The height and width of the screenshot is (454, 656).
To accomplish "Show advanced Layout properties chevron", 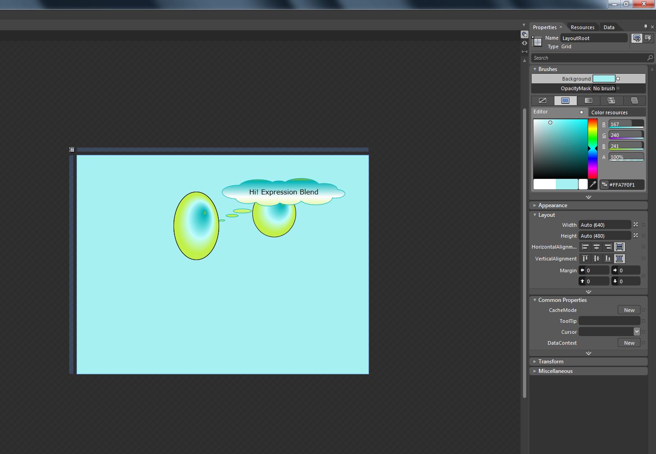I will click(x=589, y=292).
